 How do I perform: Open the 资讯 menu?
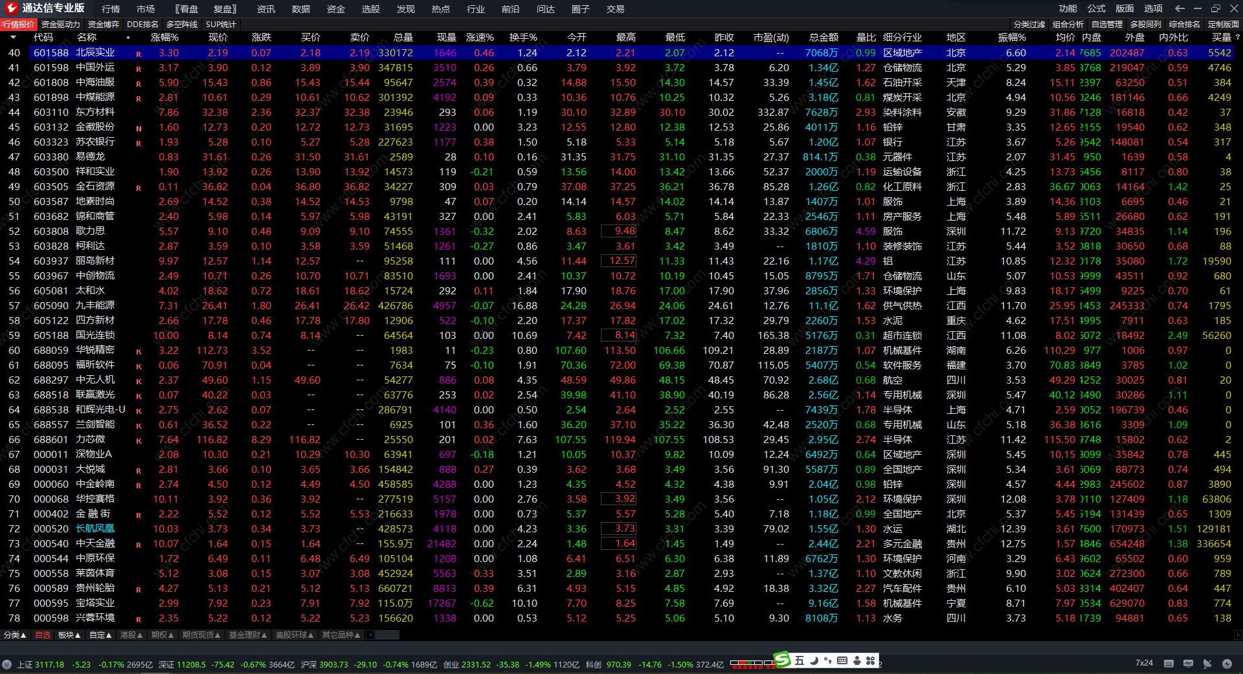click(266, 9)
